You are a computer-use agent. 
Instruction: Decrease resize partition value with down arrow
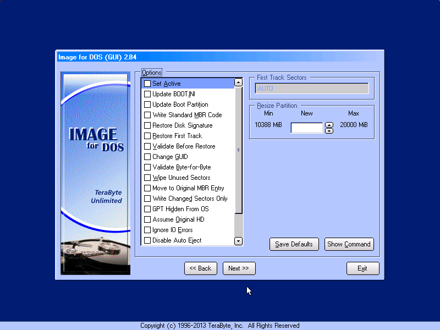pyautogui.click(x=329, y=131)
